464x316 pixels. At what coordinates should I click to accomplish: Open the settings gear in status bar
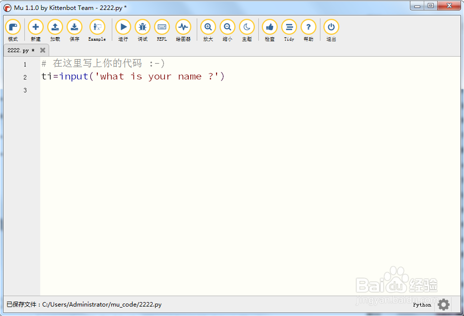444,305
